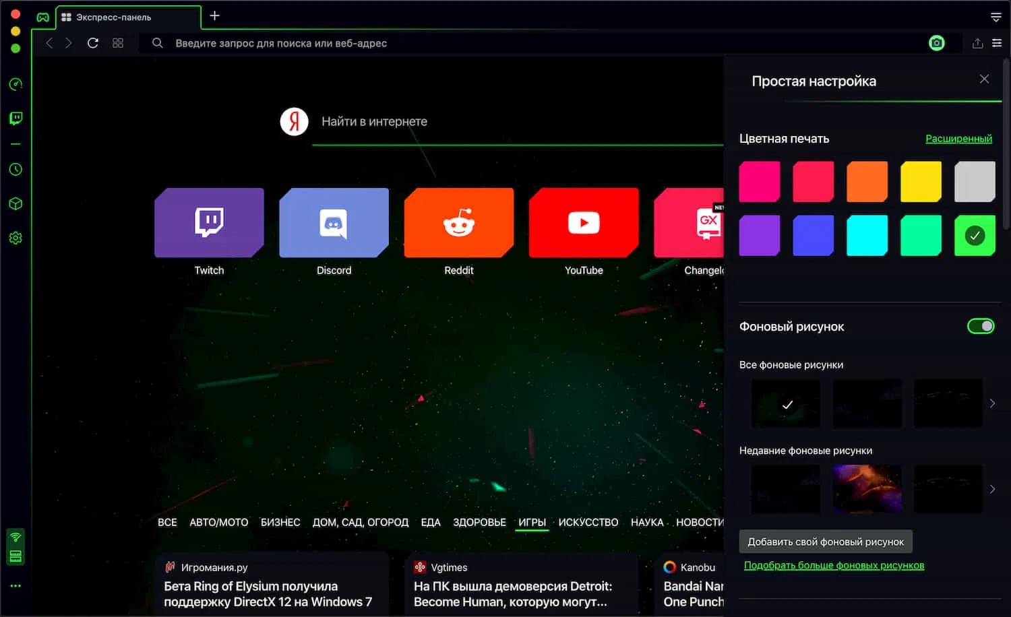Image resolution: width=1011 pixels, height=617 pixels.
Task: Select the ИСКУССТВО news category
Action: [588, 522]
